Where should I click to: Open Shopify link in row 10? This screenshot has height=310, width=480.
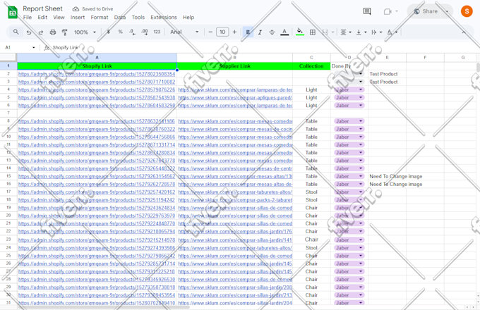tap(97, 137)
